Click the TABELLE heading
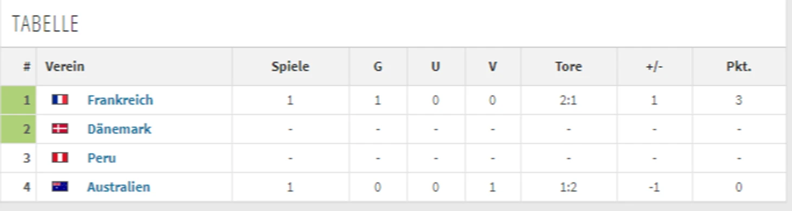This screenshot has width=792, height=211. pyautogui.click(x=46, y=24)
